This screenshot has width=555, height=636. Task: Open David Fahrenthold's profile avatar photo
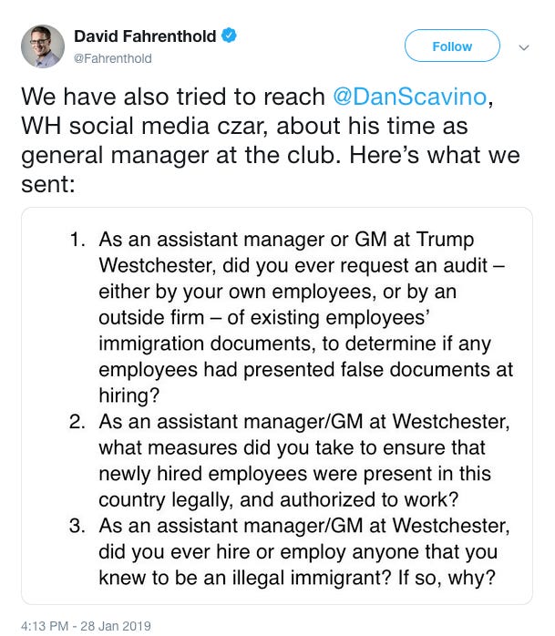(43, 46)
